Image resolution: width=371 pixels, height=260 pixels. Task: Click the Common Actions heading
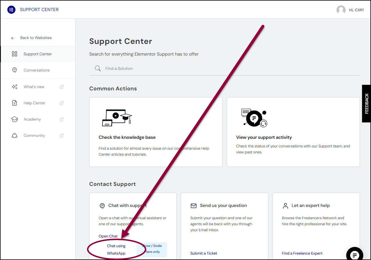tap(113, 89)
